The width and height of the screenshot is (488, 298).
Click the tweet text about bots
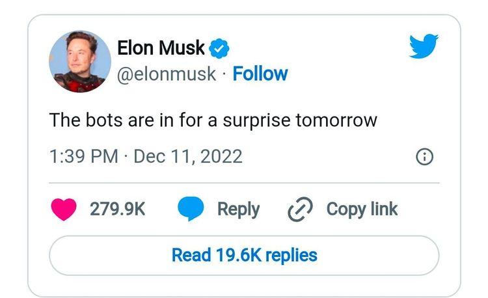(213, 121)
